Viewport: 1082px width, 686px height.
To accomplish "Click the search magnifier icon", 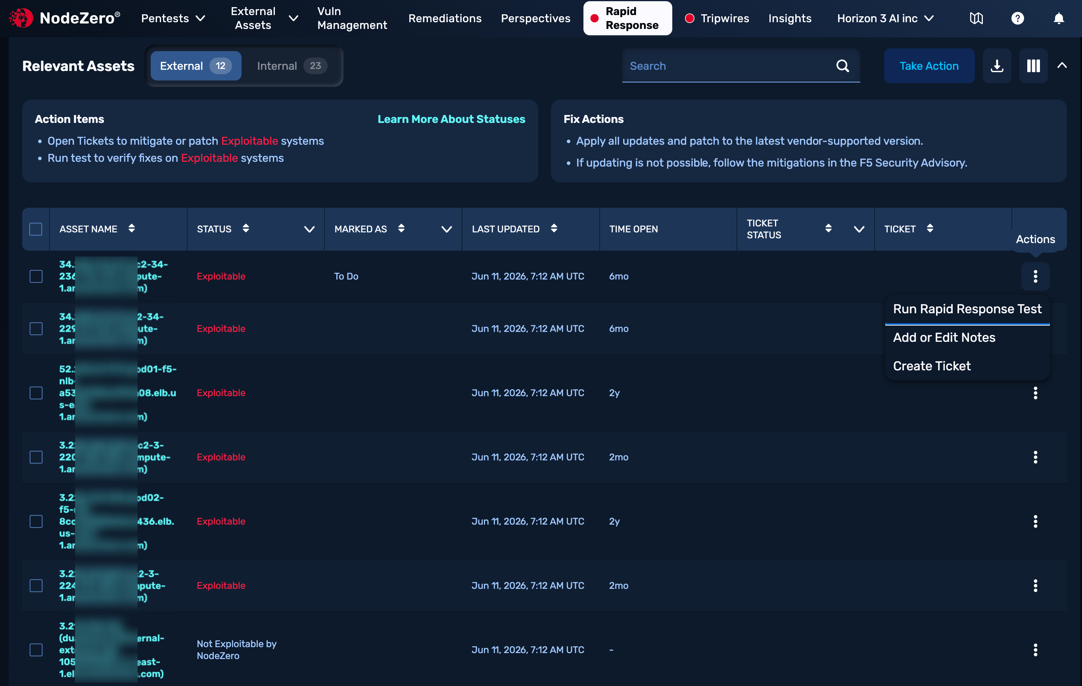I will [842, 66].
